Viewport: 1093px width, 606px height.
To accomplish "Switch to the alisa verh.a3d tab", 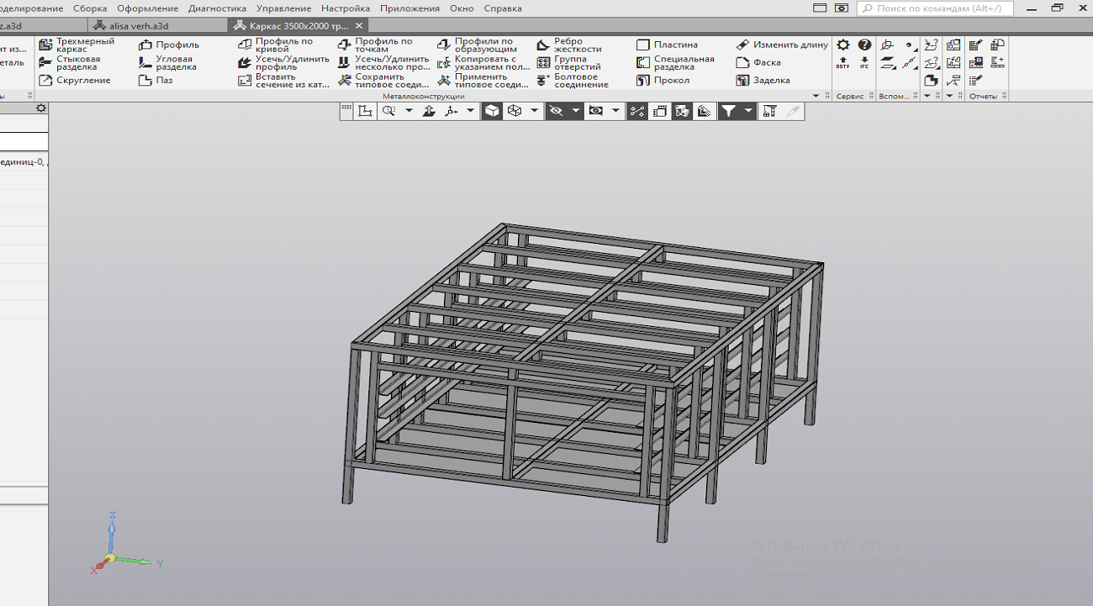I will pyautogui.click(x=139, y=26).
